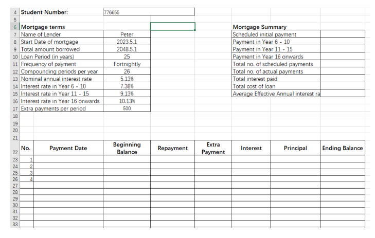Select 'Interest rate in Year 11 - 15' label
Image resolution: width=375 pixels, height=238 pixels.
point(61,94)
